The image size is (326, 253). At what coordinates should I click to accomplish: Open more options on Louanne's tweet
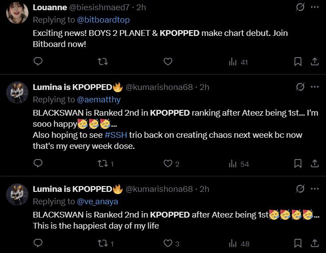(314, 8)
